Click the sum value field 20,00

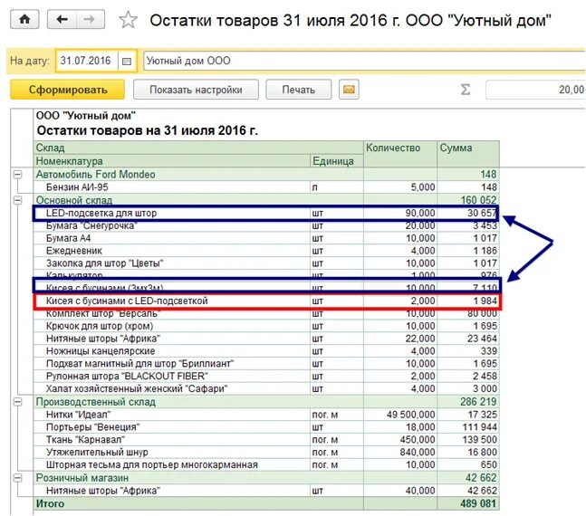pyautogui.click(x=535, y=90)
